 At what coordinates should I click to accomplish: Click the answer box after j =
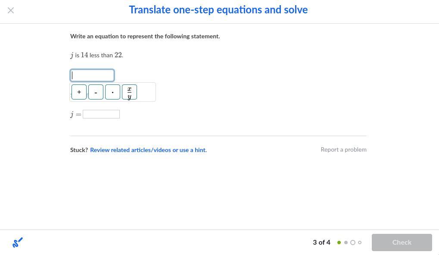pyautogui.click(x=101, y=114)
